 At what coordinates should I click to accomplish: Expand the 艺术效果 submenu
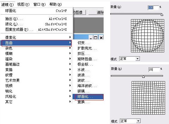point(36,80)
